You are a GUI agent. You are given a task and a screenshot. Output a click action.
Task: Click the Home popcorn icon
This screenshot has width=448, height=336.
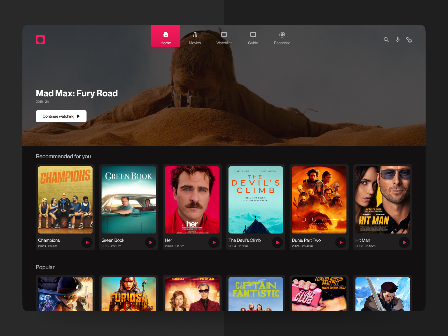165,35
